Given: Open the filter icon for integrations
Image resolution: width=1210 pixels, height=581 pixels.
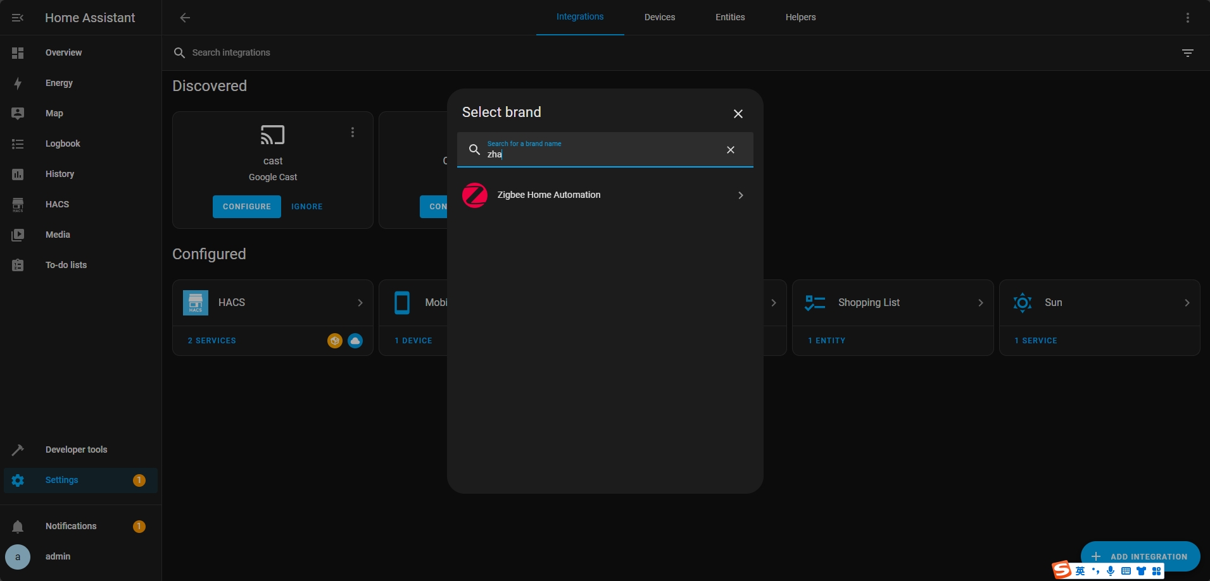Looking at the screenshot, I should (x=1187, y=53).
